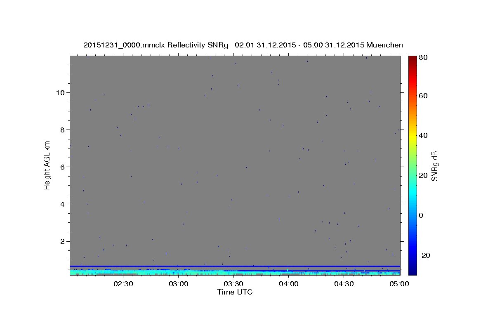The width and height of the screenshot is (495, 330).
Task: Click the plot title text 20151231_0000.mmclx Reflectivity SNRg
Action: [156, 45]
